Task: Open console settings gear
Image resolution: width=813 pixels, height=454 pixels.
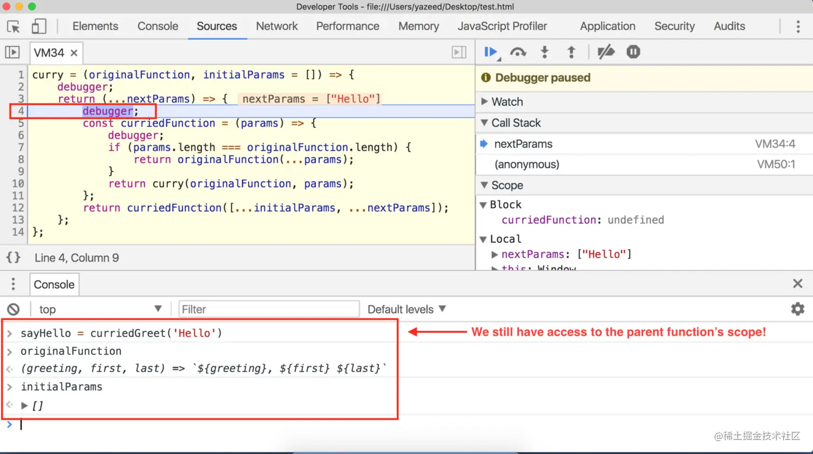Action: pyautogui.click(x=798, y=309)
